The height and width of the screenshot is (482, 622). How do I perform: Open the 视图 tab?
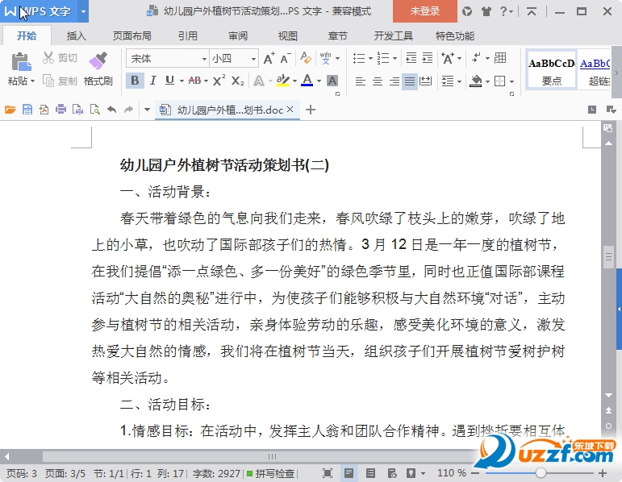pyautogui.click(x=287, y=36)
